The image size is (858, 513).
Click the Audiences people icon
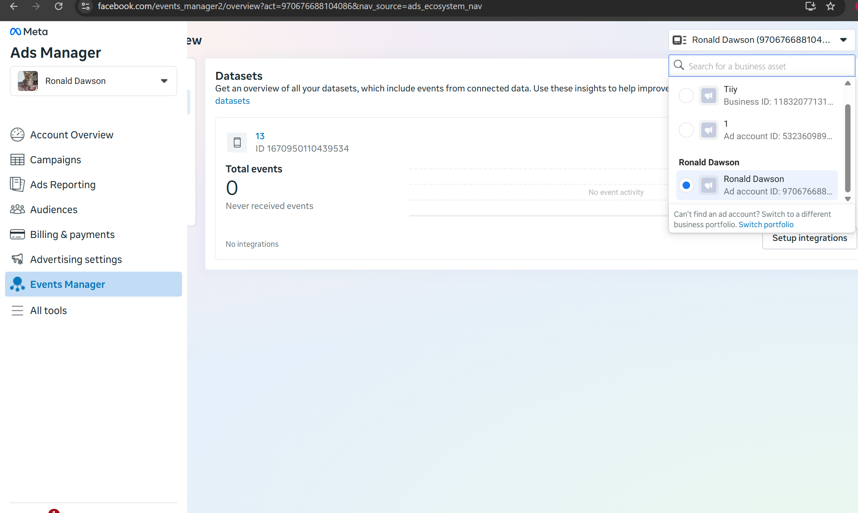coord(17,209)
